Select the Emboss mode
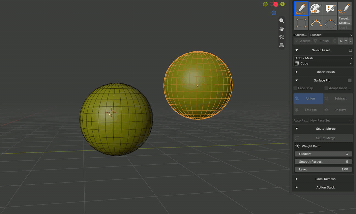 [308, 110]
